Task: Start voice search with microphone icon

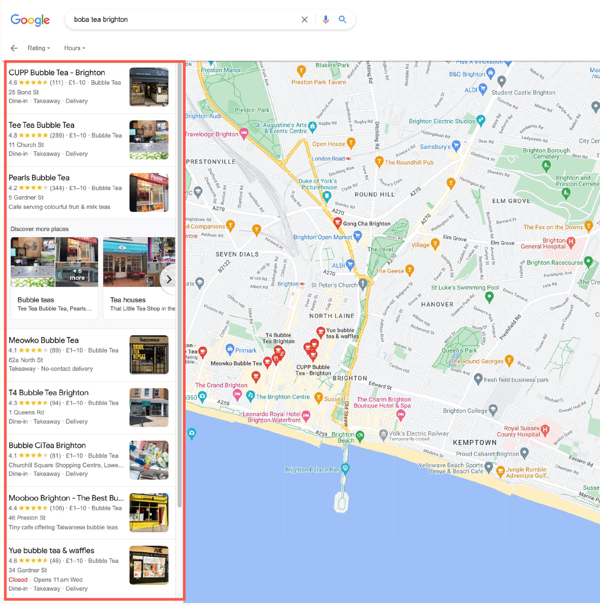Action: [325, 19]
